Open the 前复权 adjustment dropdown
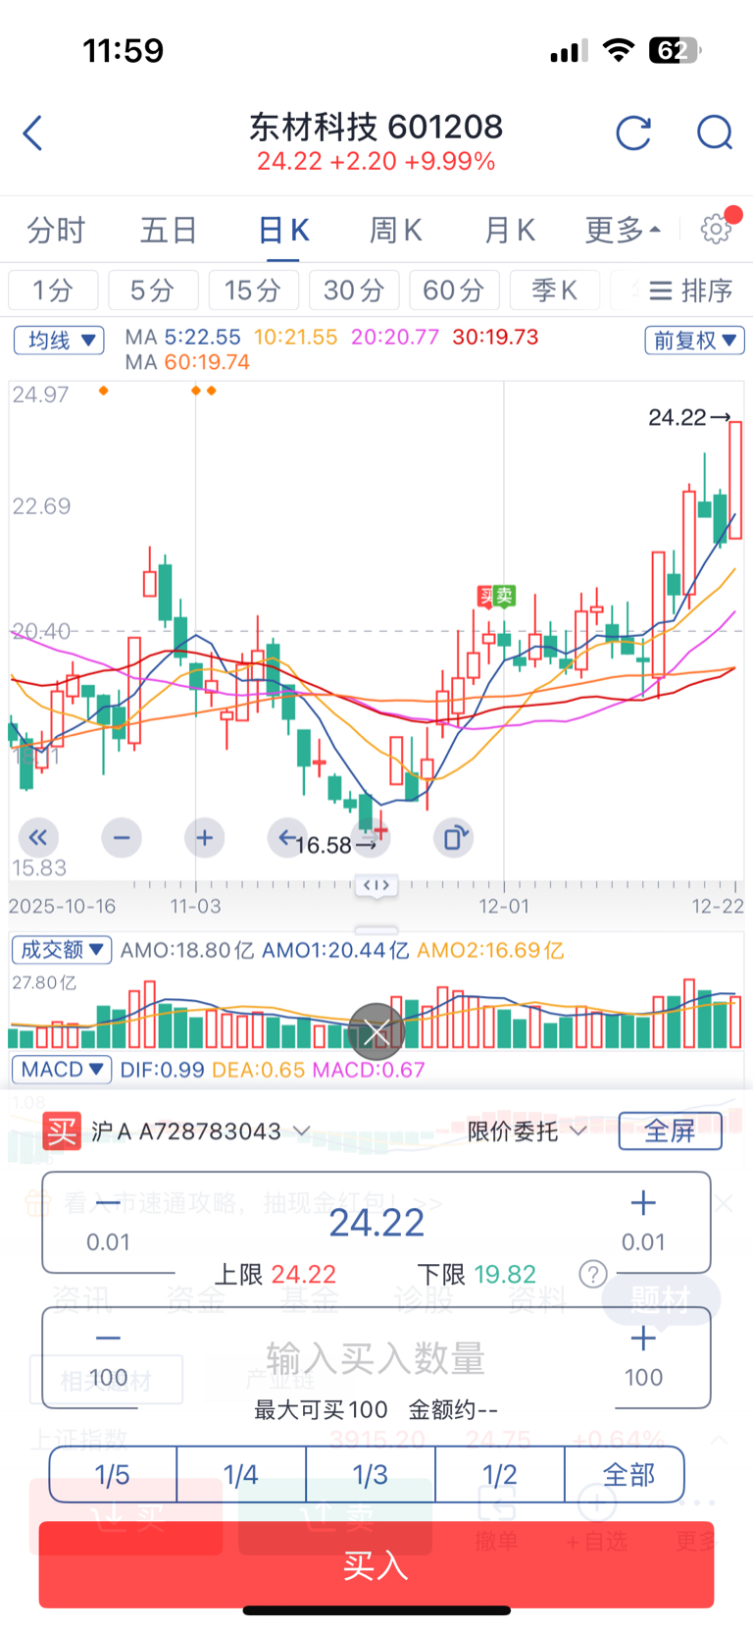The width and height of the screenshot is (753, 1632). (694, 341)
